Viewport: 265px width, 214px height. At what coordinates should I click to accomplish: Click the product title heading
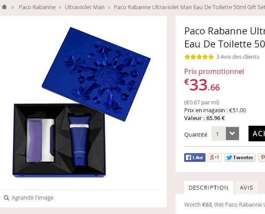[224, 37]
